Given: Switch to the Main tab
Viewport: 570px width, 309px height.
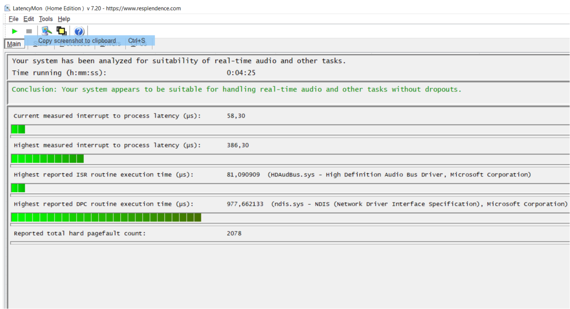Looking at the screenshot, I should 14,44.
